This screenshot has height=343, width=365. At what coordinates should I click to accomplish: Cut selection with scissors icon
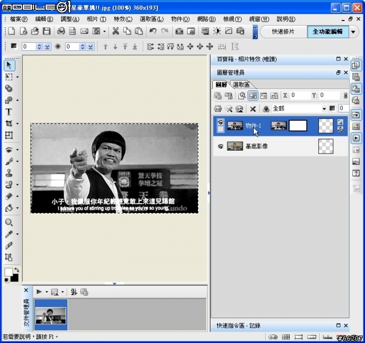click(115, 31)
